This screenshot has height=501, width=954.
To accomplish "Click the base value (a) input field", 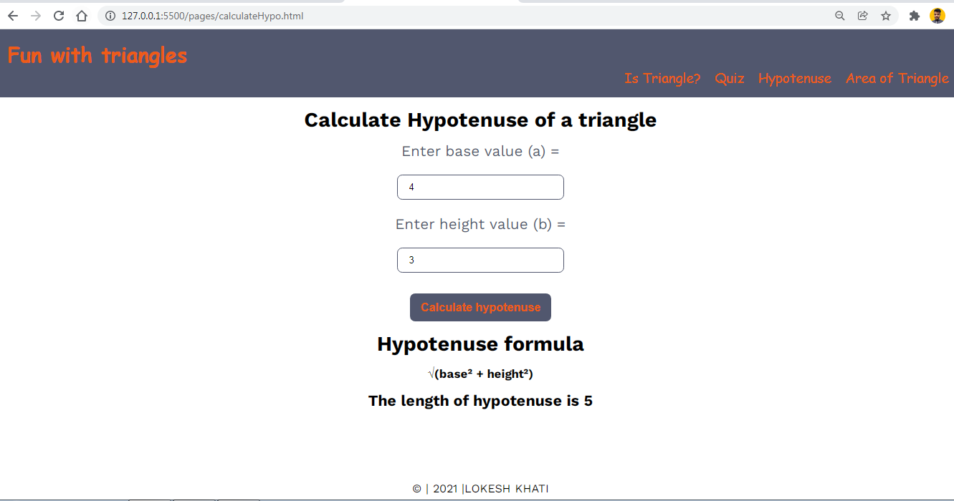I will [480, 188].
